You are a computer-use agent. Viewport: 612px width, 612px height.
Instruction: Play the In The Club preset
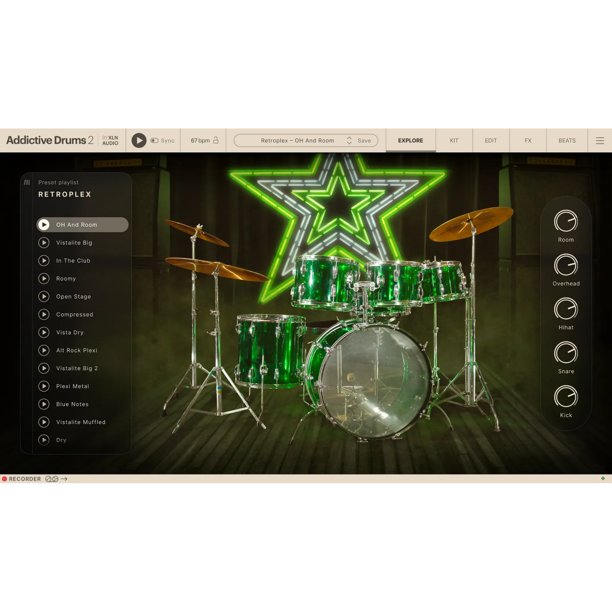(44, 260)
